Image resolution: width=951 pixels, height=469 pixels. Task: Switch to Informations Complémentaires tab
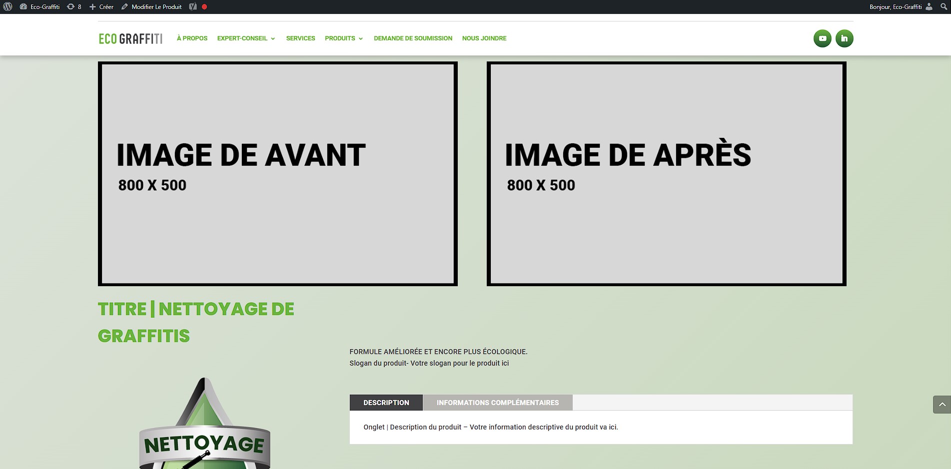coord(498,403)
